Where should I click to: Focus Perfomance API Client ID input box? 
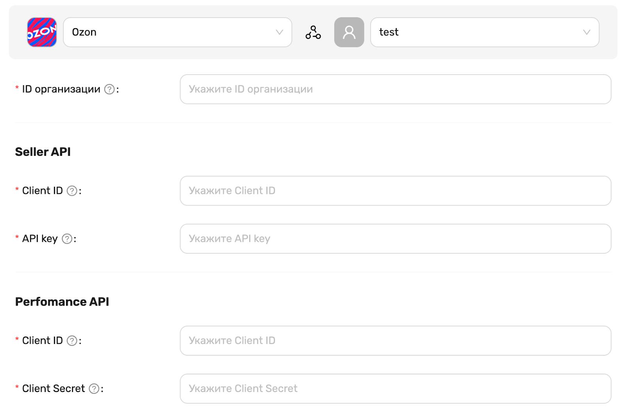tap(395, 341)
